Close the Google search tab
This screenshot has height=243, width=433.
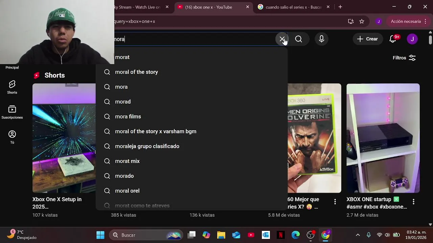pos(328,7)
